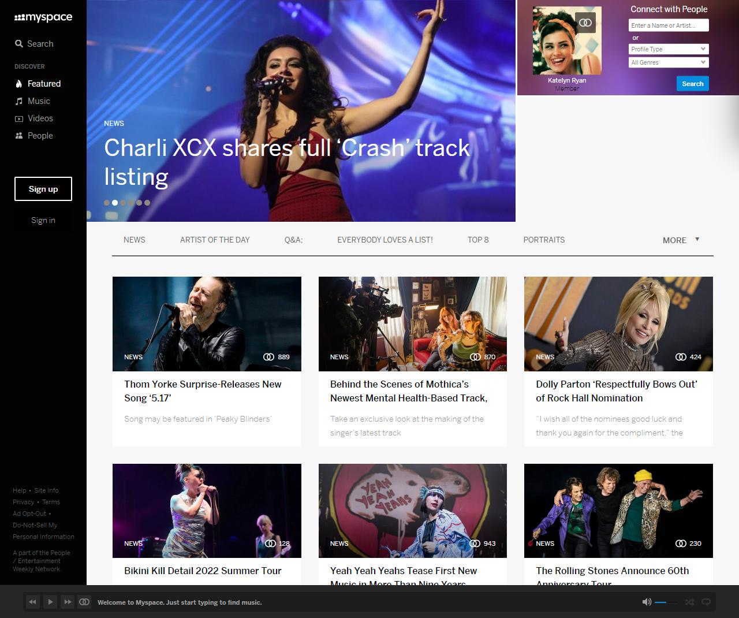Expand the MORE categories menu
This screenshot has height=618, width=739.
tap(681, 240)
